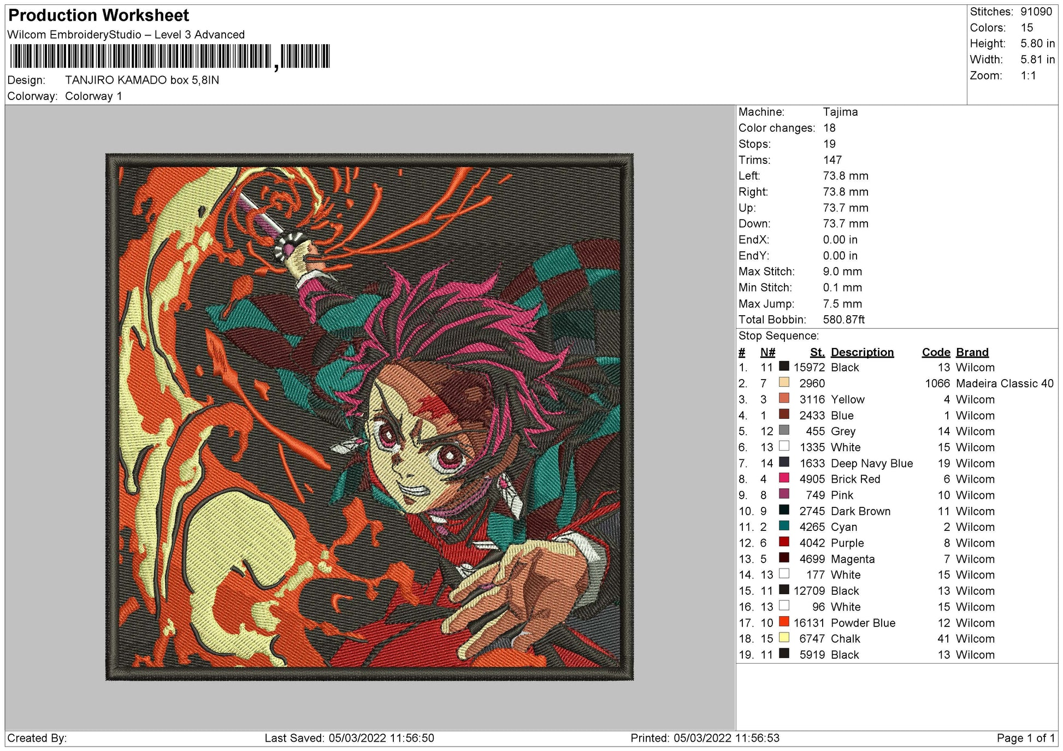Click the Brand column header
1063x751 pixels.
click(972, 352)
